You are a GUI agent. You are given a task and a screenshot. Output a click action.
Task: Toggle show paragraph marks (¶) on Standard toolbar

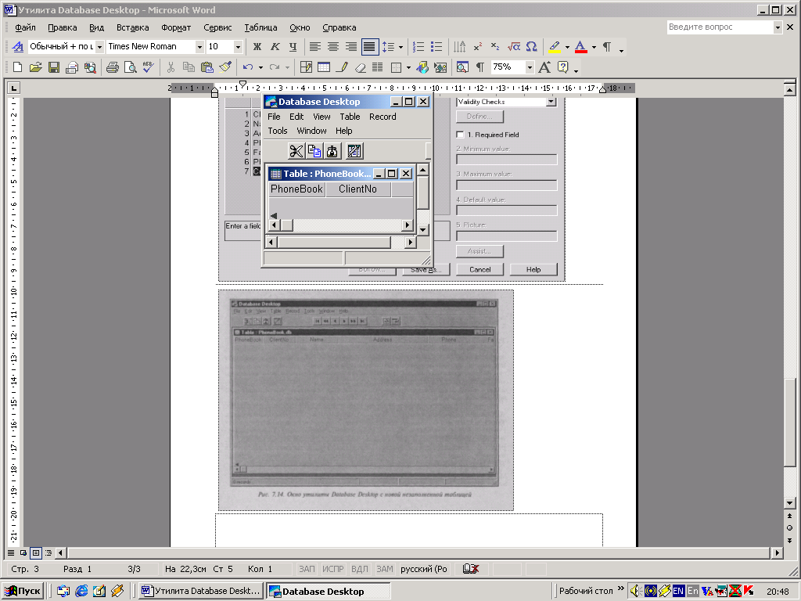point(480,67)
